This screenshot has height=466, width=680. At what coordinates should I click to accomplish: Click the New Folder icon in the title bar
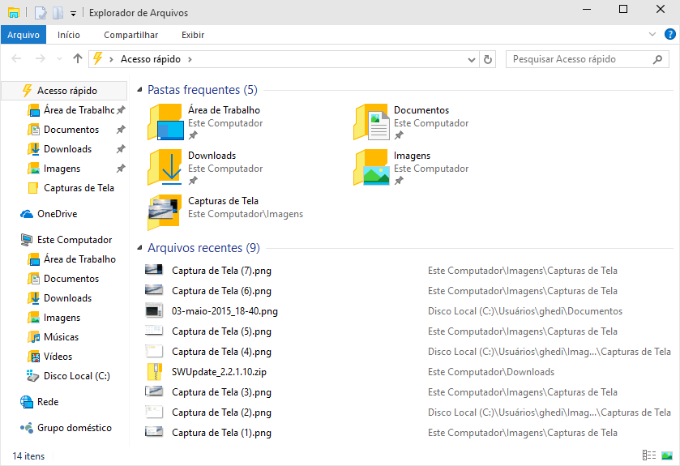[x=58, y=12]
